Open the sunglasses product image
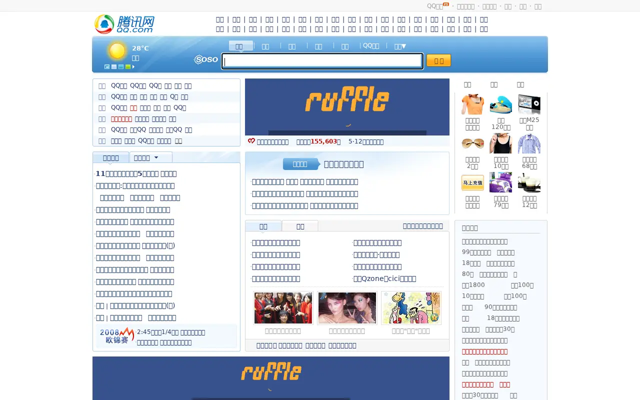The image size is (640, 400). tap(472, 143)
